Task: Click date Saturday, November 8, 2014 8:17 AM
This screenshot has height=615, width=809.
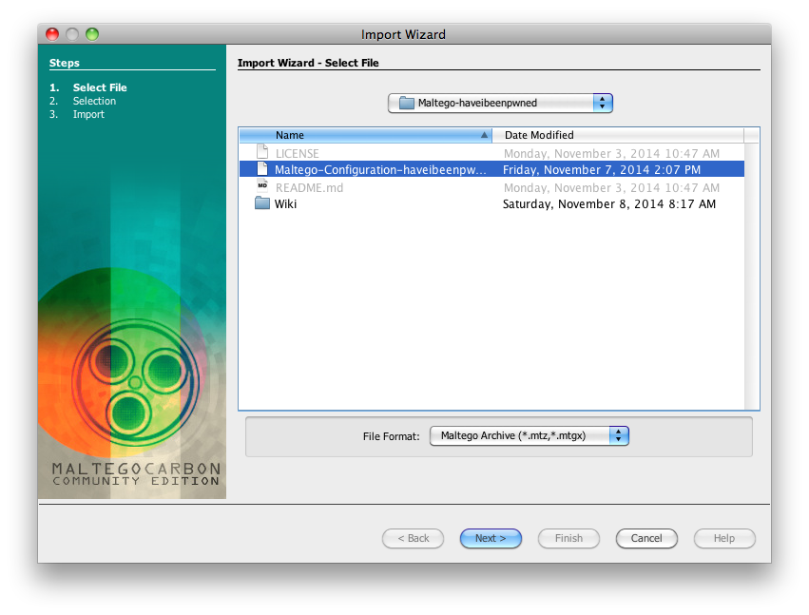Action: tap(609, 203)
